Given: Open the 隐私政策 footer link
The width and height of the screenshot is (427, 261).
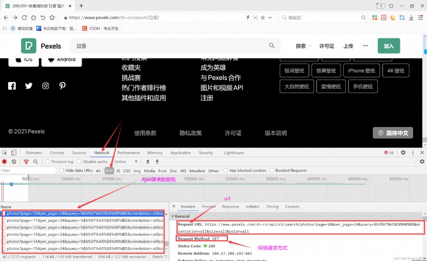Looking at the screenshot, I should [x=191, y=133].
